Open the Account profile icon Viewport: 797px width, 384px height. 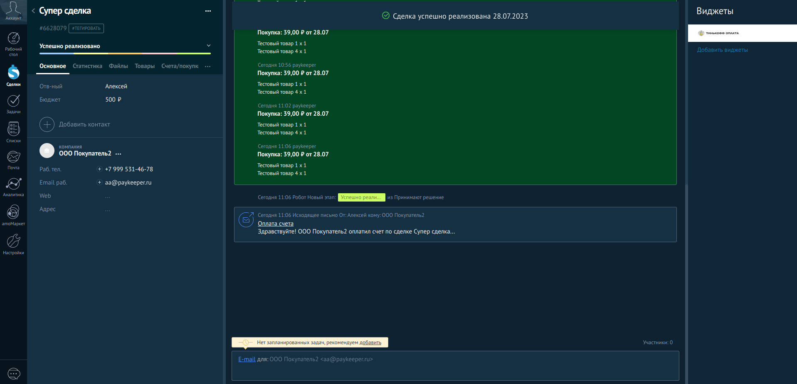pos(13,11)
